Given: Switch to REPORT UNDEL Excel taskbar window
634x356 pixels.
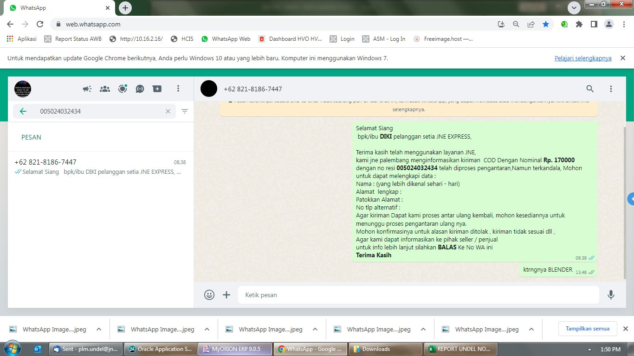Looking at the screenshot, I should (x=461, y=349).
